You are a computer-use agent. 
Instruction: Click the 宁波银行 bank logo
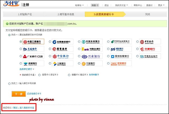[x=92, y=63]
